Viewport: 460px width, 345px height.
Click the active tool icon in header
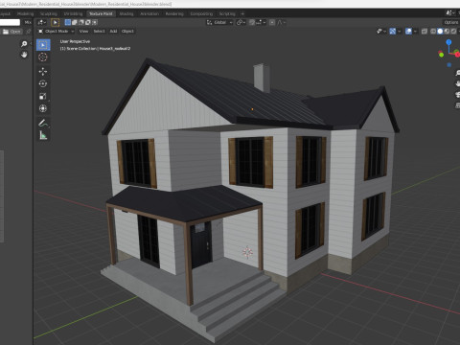coord(55,22)
